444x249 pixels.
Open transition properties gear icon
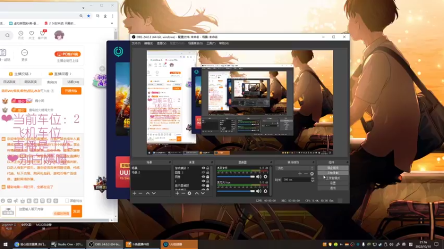312,174
